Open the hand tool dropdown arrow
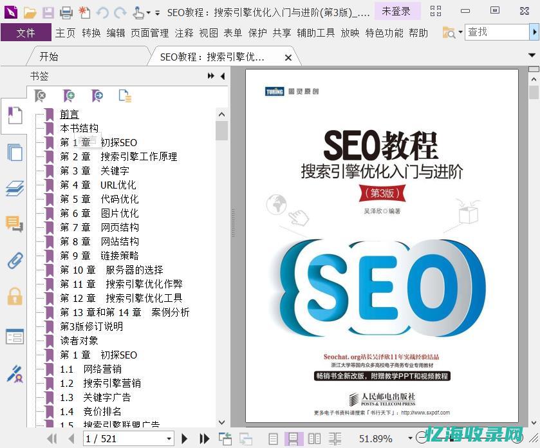The height and width of the screenshot is (448, 540). tap(149, 13)
